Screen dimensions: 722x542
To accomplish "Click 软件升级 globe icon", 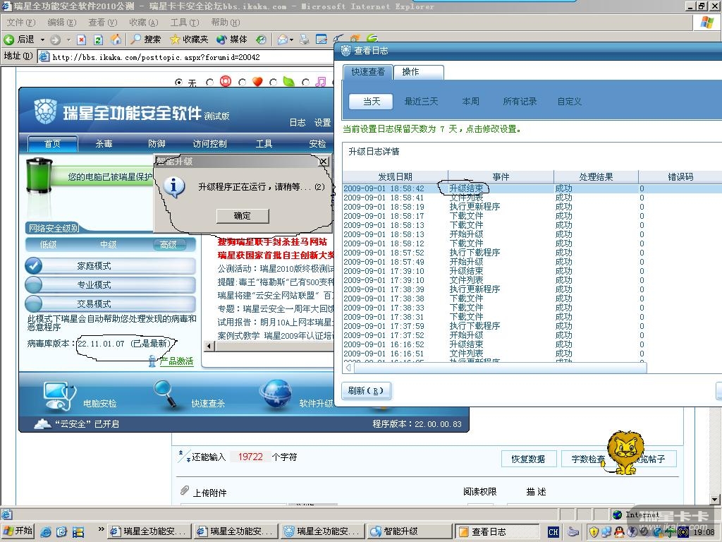I will [x=276, y=395].
